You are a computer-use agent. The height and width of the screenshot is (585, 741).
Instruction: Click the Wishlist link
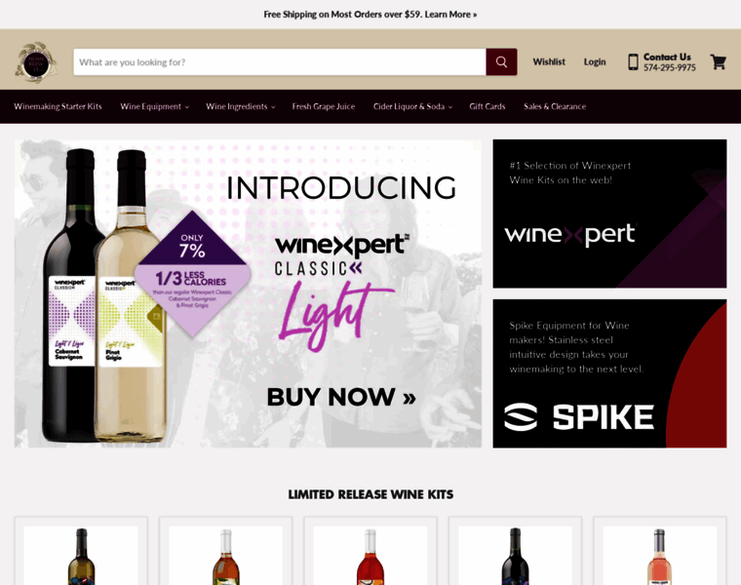click(x=549, y=61)
